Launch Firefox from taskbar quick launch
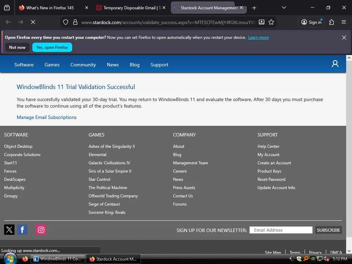352x264 pixels. pyautogui.click(x=25, y=259)
